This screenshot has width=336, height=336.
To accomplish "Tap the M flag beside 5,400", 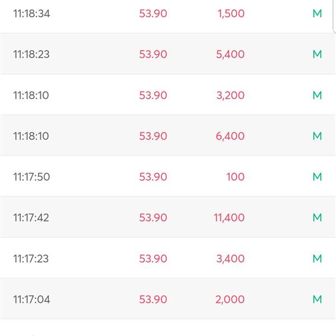I will (x=317, y=54).
